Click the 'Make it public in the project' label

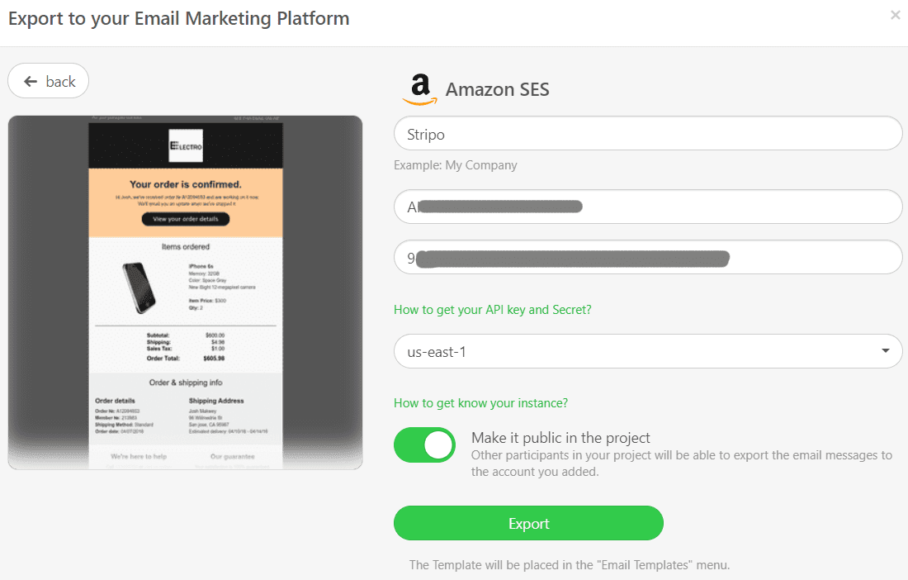(x=560, y=437)
